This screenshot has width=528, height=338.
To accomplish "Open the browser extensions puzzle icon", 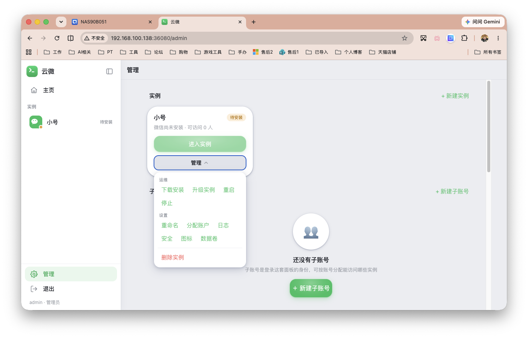I will [x=464, y=38].
